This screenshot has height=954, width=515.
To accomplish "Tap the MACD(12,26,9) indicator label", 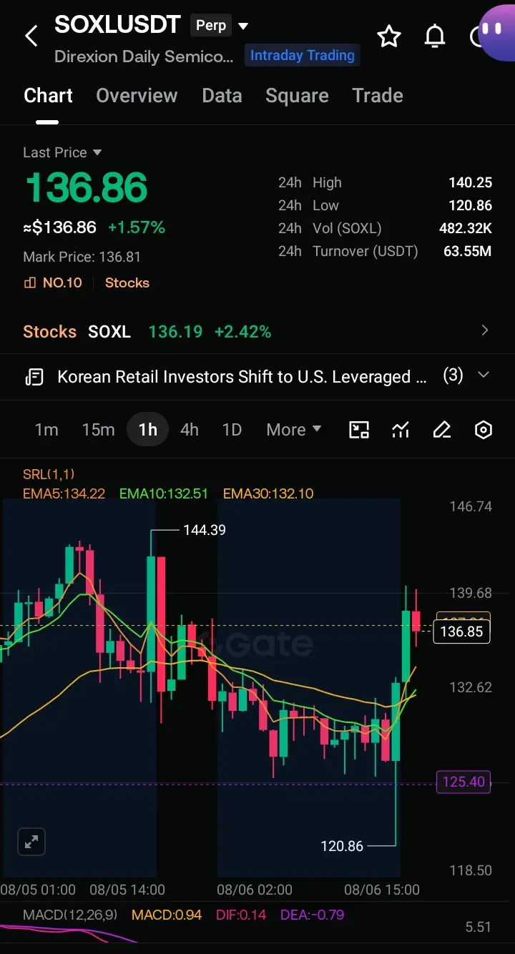I will tap(70, 915).
